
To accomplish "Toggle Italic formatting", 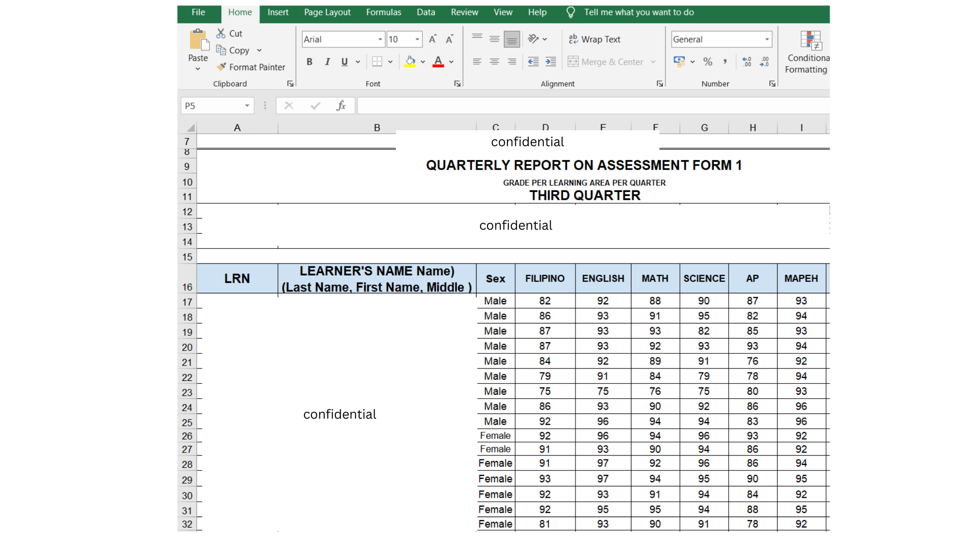I will (x=327, y=62).
